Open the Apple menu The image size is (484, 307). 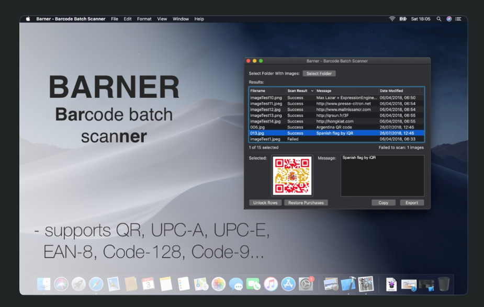28,19
